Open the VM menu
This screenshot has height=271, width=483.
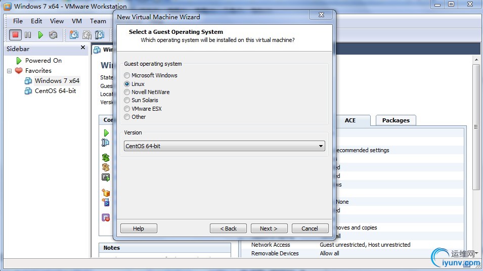[77, 21]
